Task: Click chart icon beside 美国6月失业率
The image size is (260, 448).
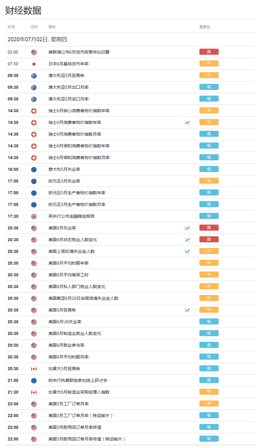Action: 188,228
